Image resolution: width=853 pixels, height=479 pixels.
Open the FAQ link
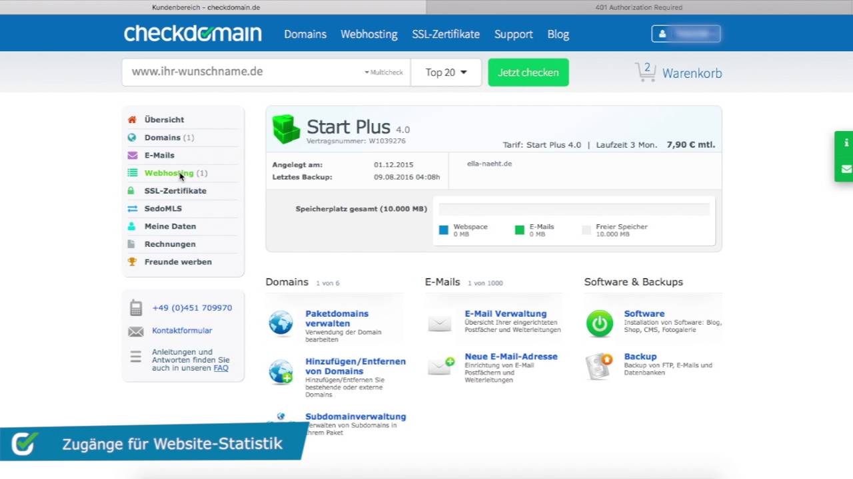pos(221,368)
